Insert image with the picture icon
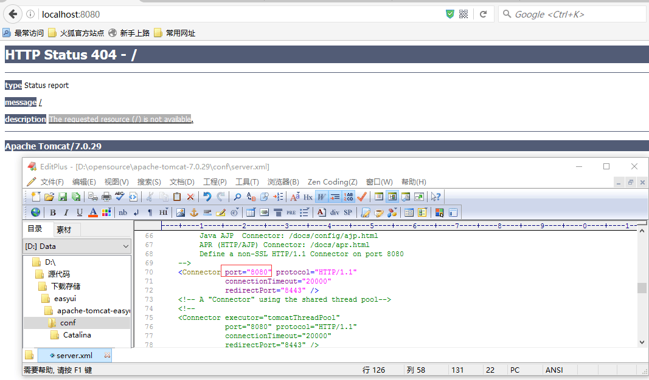This screenshot has height=380, width=649. (x=181, y=212)
